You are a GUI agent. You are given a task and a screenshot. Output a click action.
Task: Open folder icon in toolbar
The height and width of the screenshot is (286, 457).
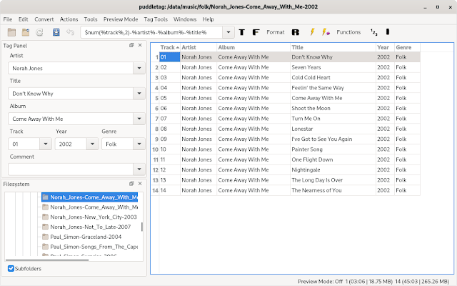tap(11, 32)
